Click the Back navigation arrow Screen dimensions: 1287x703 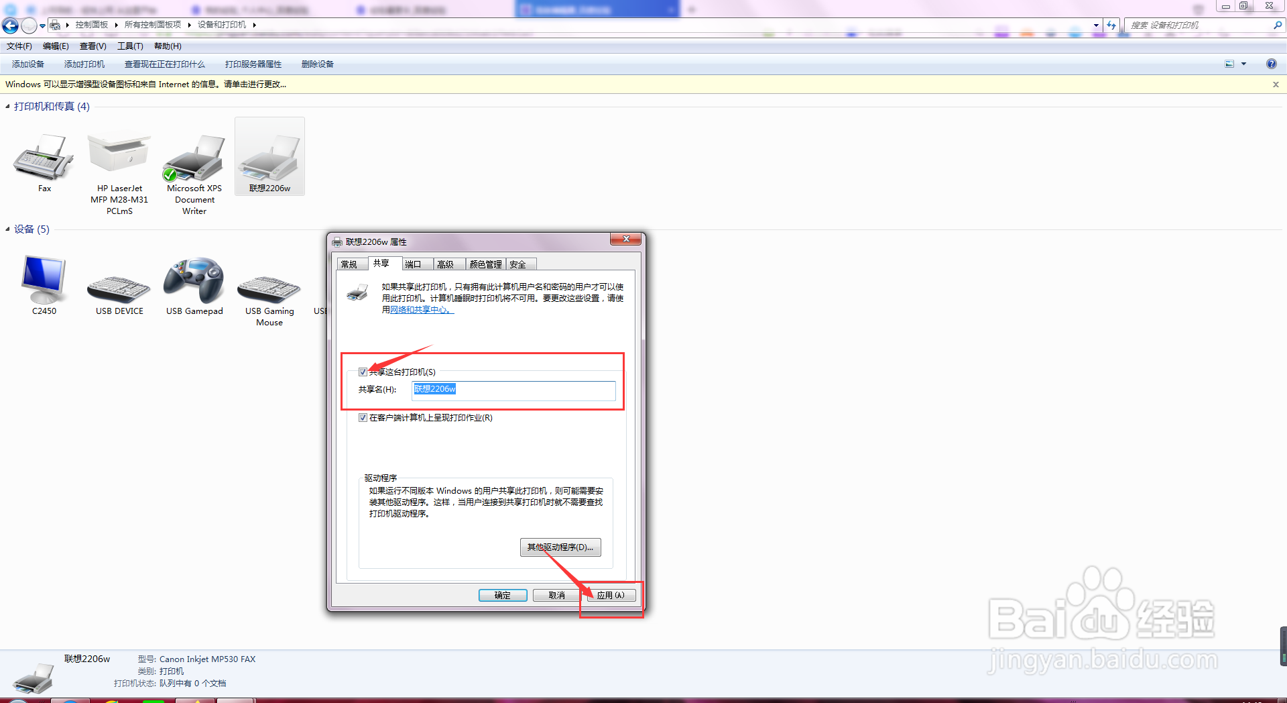(10, 25)
